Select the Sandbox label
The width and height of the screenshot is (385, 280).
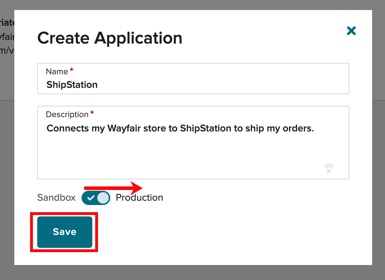[57, 198]
